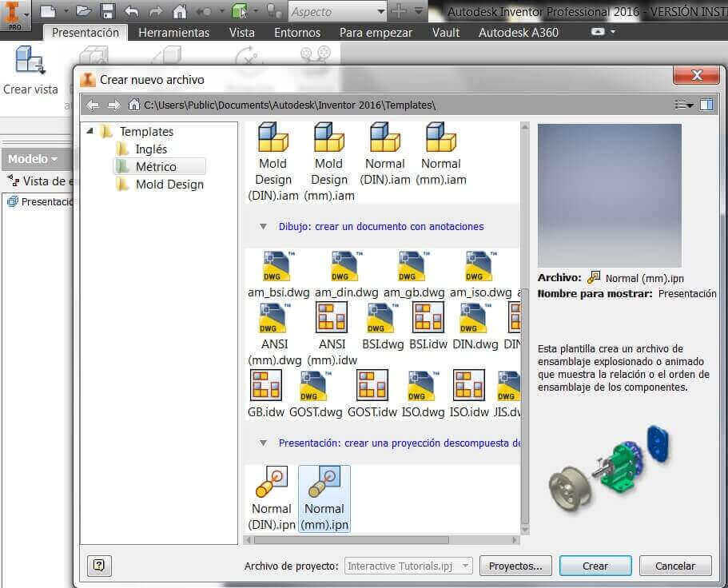Viewport: 728px width, 588px height.
Task: Select the Normal (DIN).ipn presentation template
Action: tap(272, 498)
